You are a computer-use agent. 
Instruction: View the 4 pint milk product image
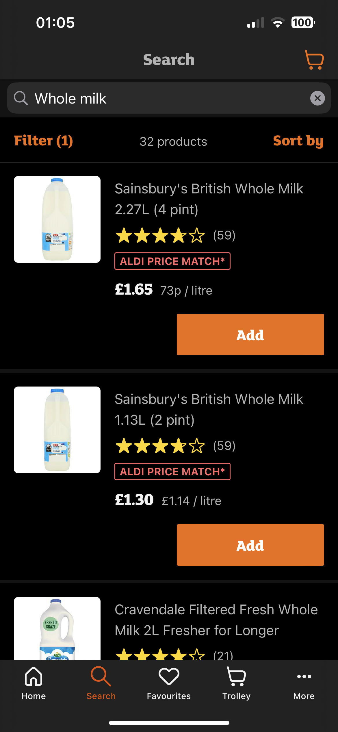click(57, 219)
